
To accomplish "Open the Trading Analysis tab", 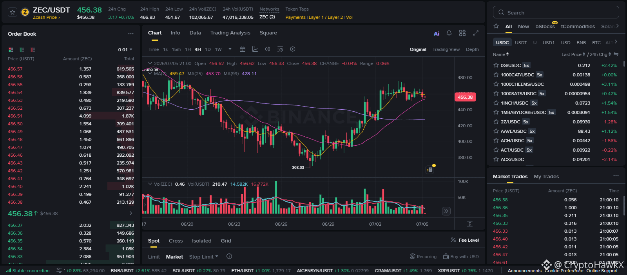I will [x=230, y=33].
